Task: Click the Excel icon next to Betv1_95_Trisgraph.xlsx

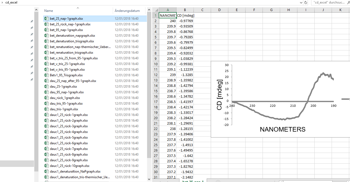Action: point(46,75)
